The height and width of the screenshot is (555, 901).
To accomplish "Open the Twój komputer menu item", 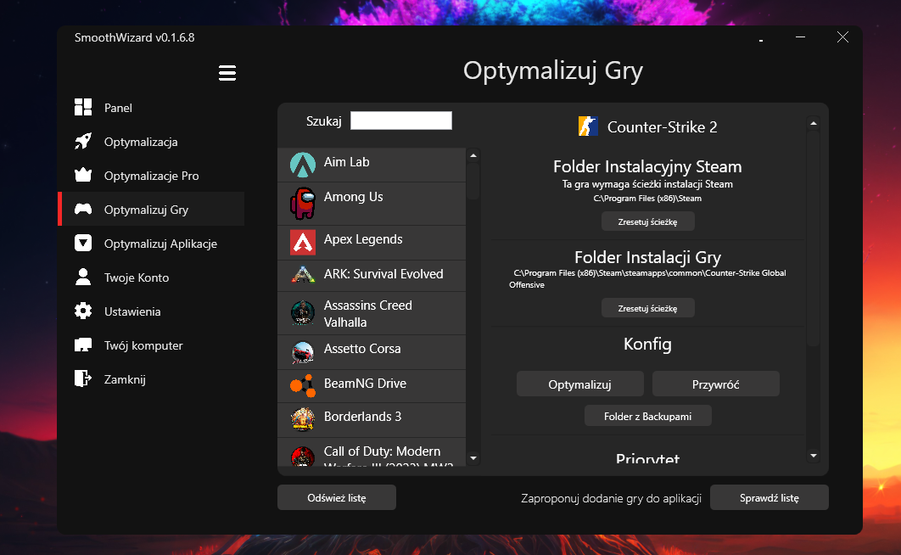I will pyautogui.click(x=143, y=345).
